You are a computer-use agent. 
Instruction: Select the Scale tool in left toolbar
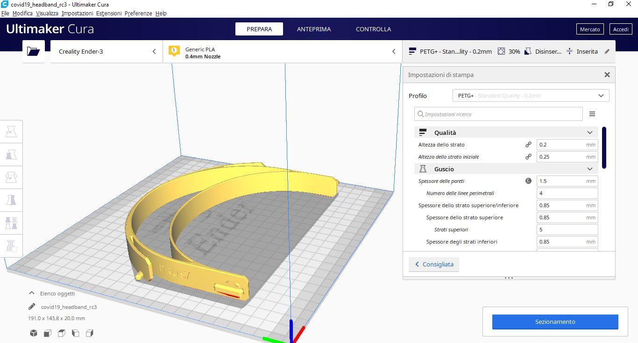click(11, 154)
